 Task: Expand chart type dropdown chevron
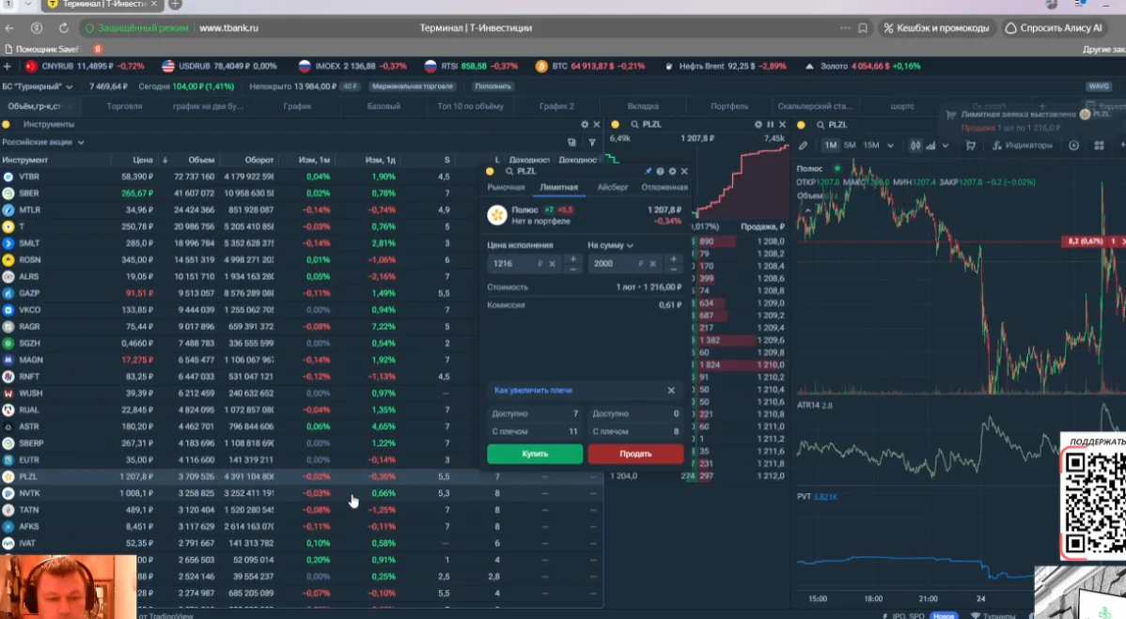(x=945, y=146)
